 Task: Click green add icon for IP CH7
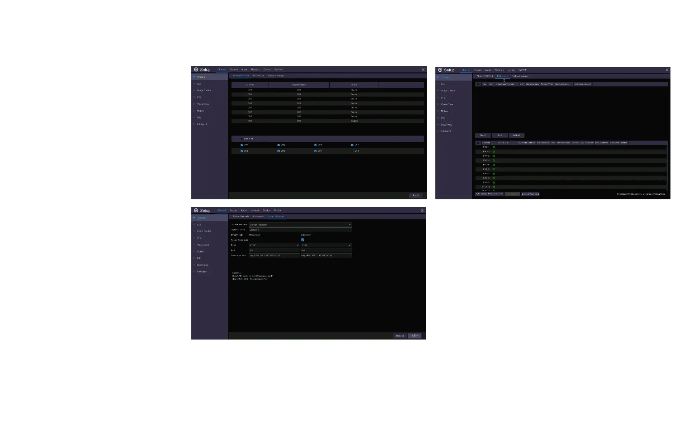(x=493, y=174)
